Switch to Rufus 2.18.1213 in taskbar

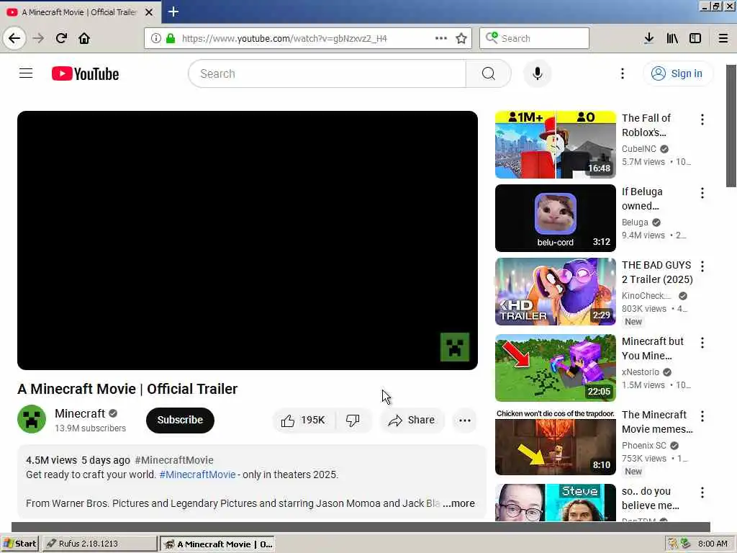coord(99,544)
